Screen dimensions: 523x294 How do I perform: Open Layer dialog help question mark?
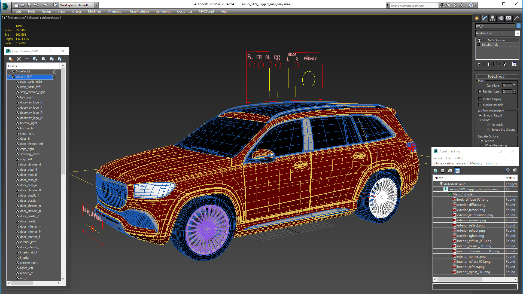click(51, 51)
